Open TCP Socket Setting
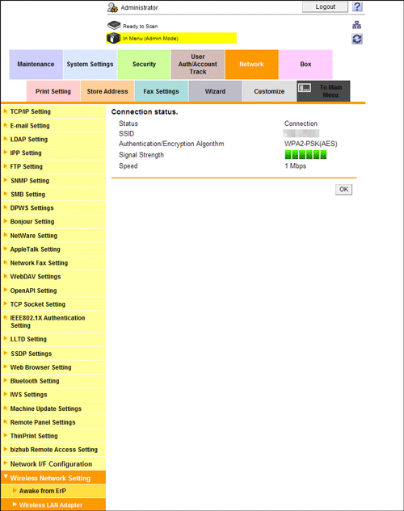404x511 pixels. click(x=53, y=304)
